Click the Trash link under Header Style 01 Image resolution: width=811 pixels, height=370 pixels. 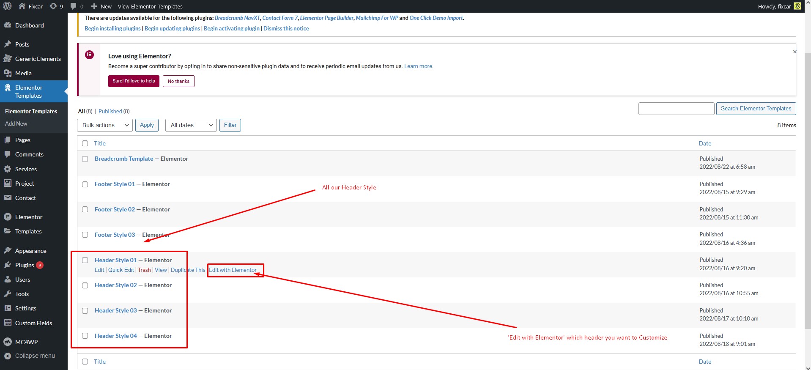144,270
